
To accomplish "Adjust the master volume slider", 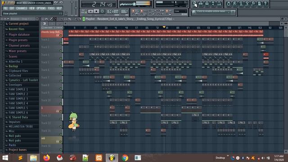I will tap(72, 8).
